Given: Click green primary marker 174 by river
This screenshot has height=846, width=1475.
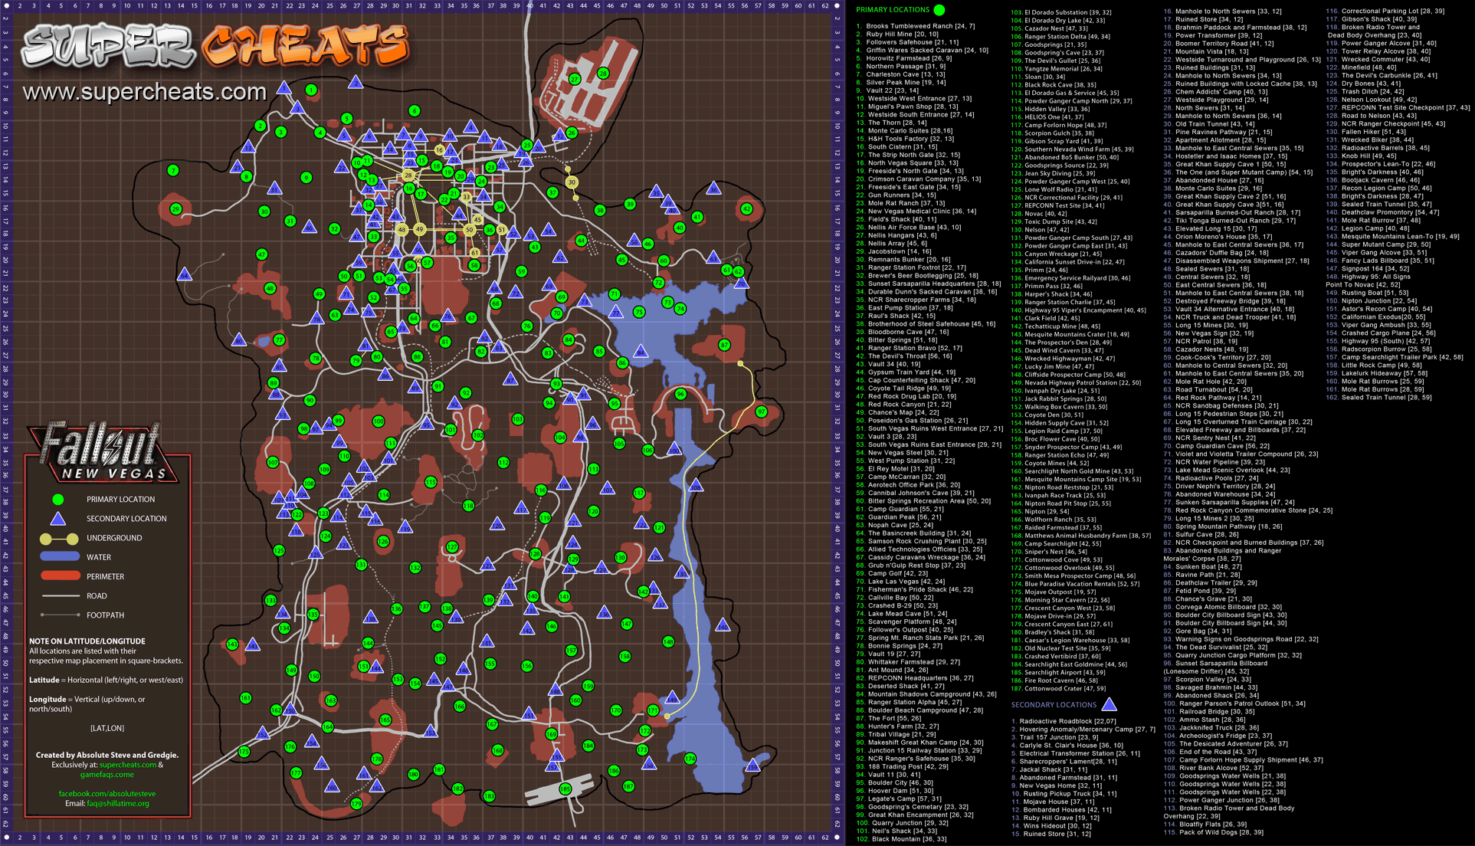Looking at the screenshot, I should [690, 759].
